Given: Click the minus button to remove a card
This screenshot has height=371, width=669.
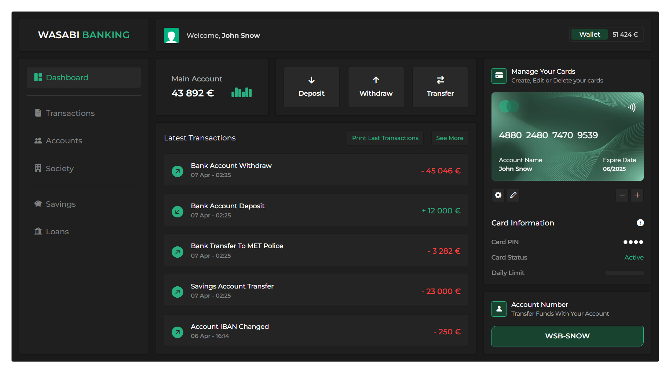Looking at the screenshot, I should (x=622, y=195).
